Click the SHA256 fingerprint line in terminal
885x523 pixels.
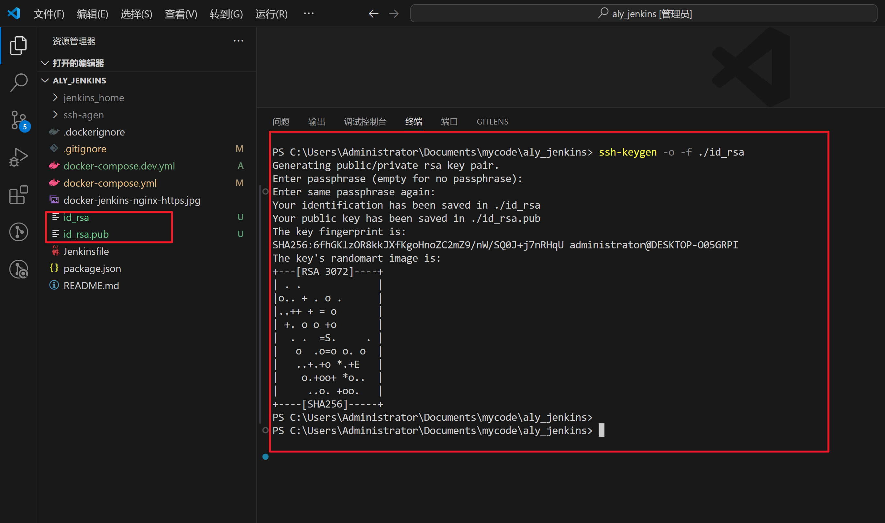click(505, 245)
